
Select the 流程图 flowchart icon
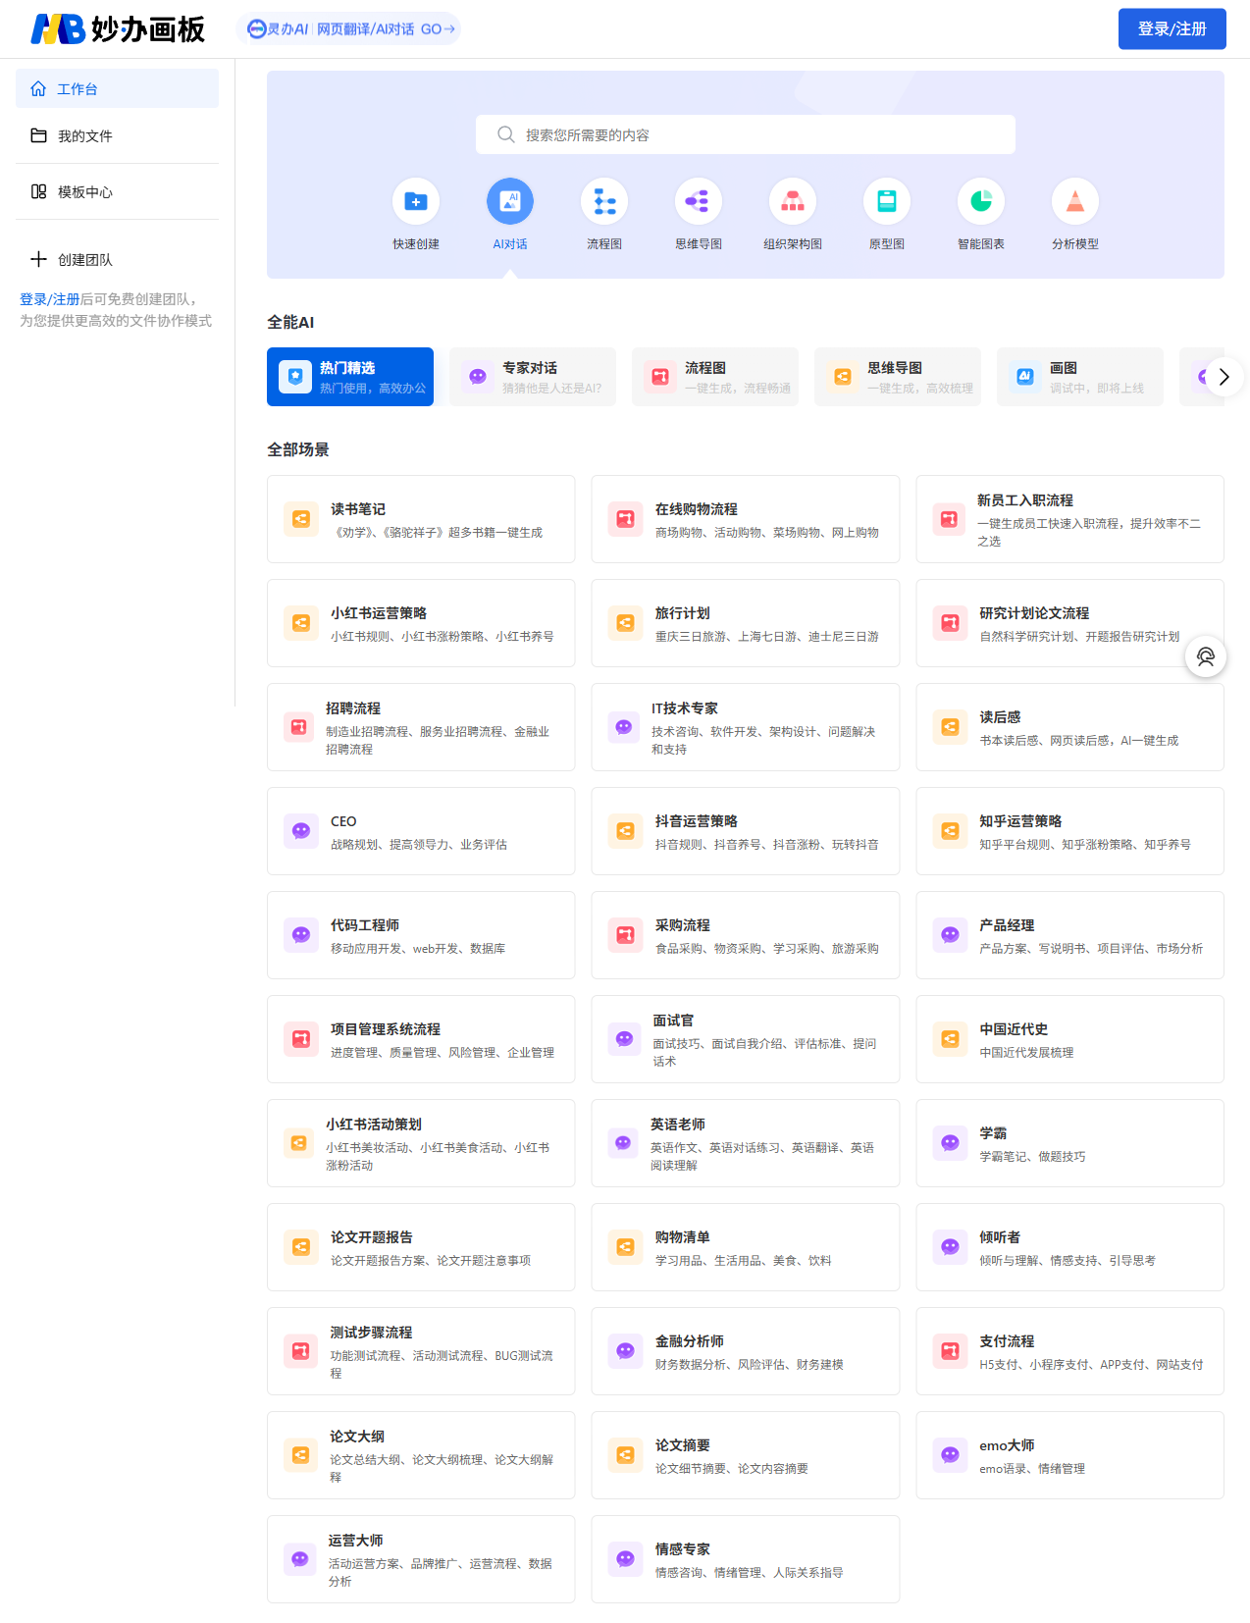click(x=604, y=202)
